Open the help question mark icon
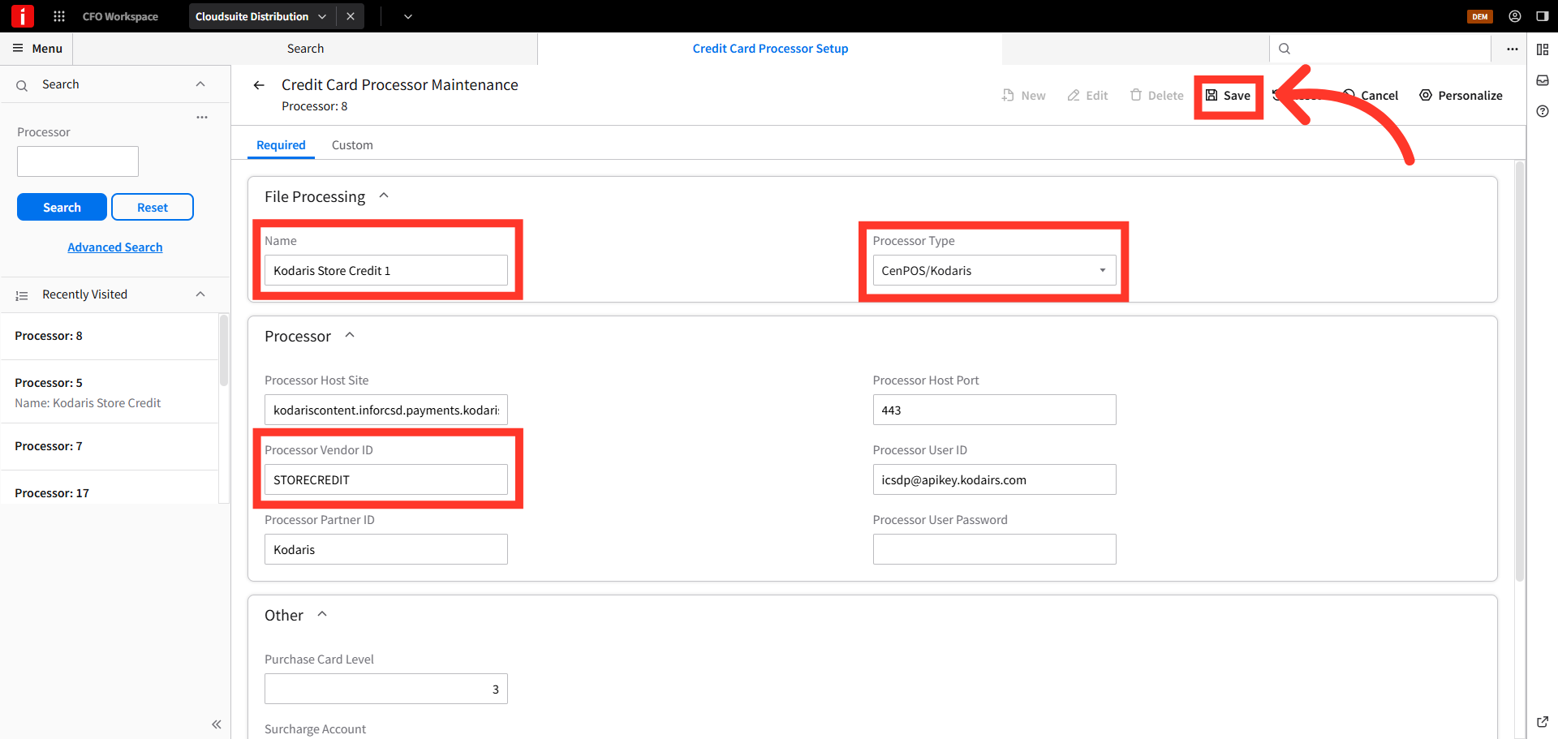 pyautogui.click(x=1543, y=111)
